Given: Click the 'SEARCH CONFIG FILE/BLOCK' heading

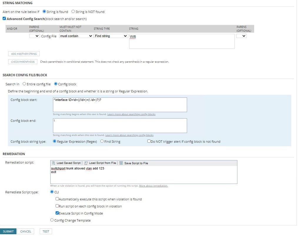Looking at the screenshot, I should tap(25, 75).
